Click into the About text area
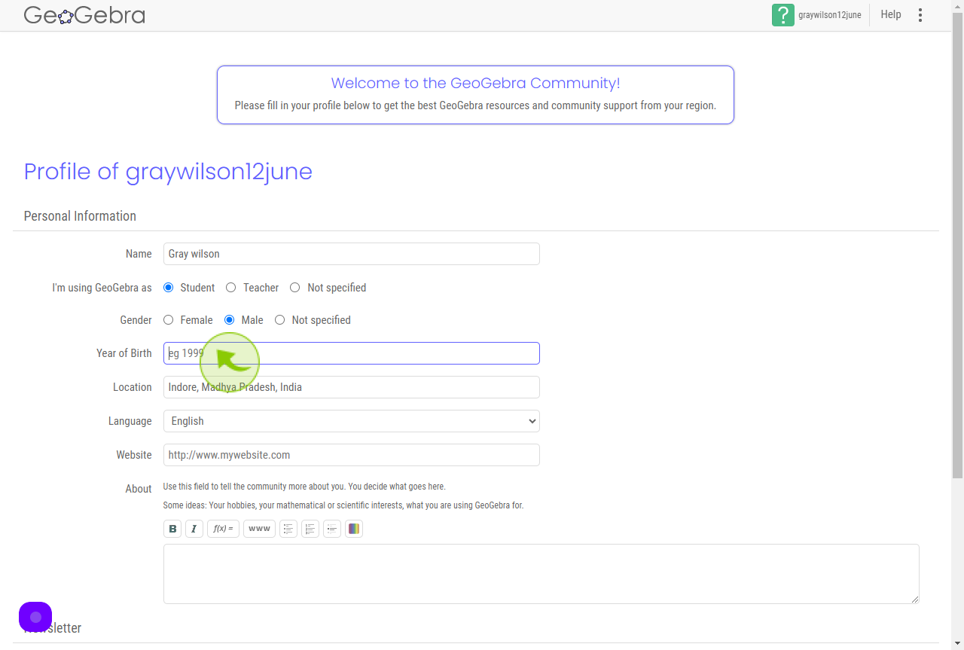This screenshot has width=964, height=650. point(541,574)
